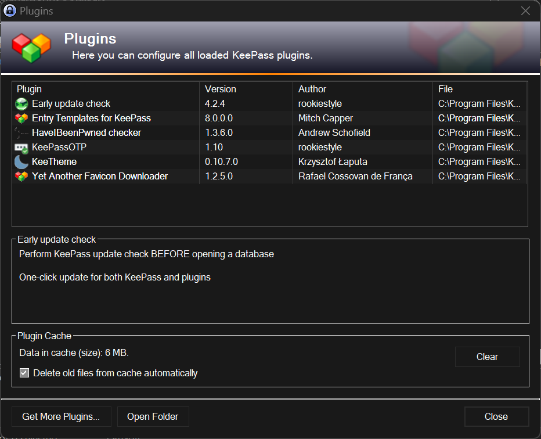Image resolution: width=541 pixels, height=439 pixels.
Task: Click the Entry Templates for KeePass icon
Action: coord(21,118)
